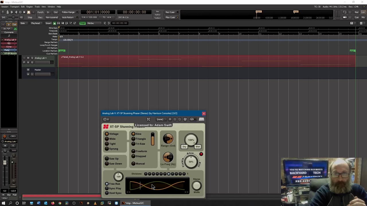Select the Draw (pencil) tool
This screenshot has height=206, width=367.
coord(71,23)
